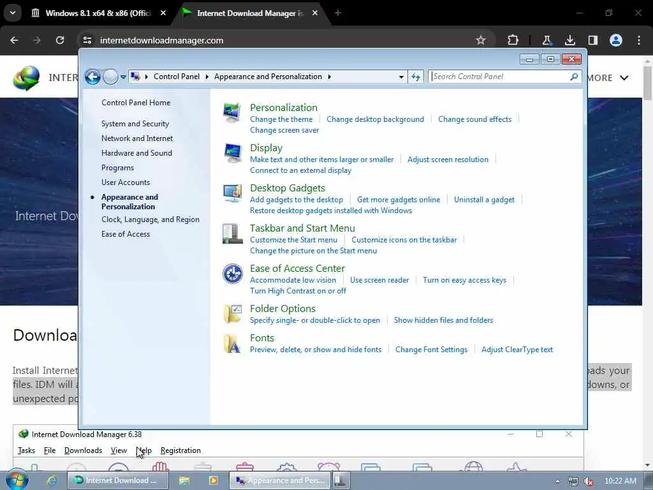Close the Internet Download Manager tab
The height and width of the screenshot is (490, 653).
(x=315, y=13)
